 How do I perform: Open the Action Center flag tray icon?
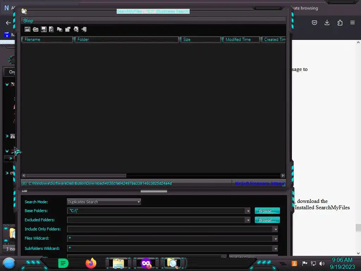click(305, 263)
